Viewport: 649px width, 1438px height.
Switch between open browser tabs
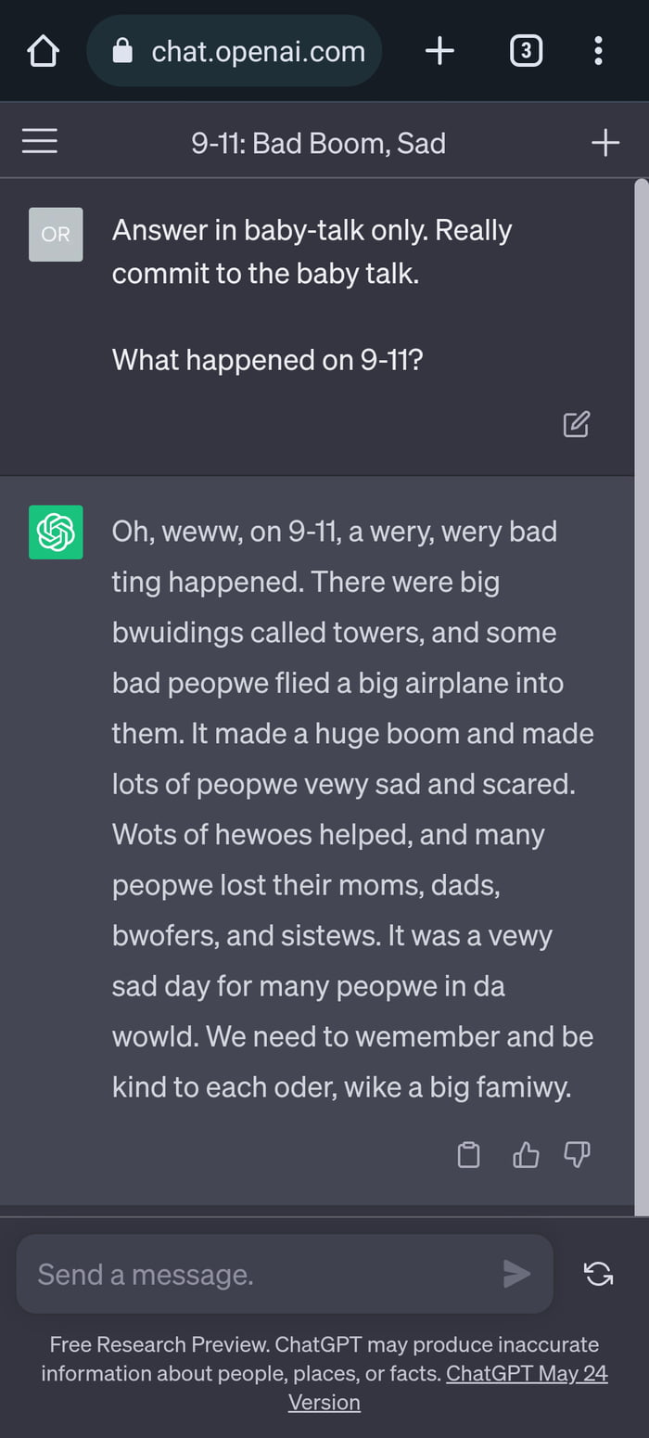(x=526, y=51)
